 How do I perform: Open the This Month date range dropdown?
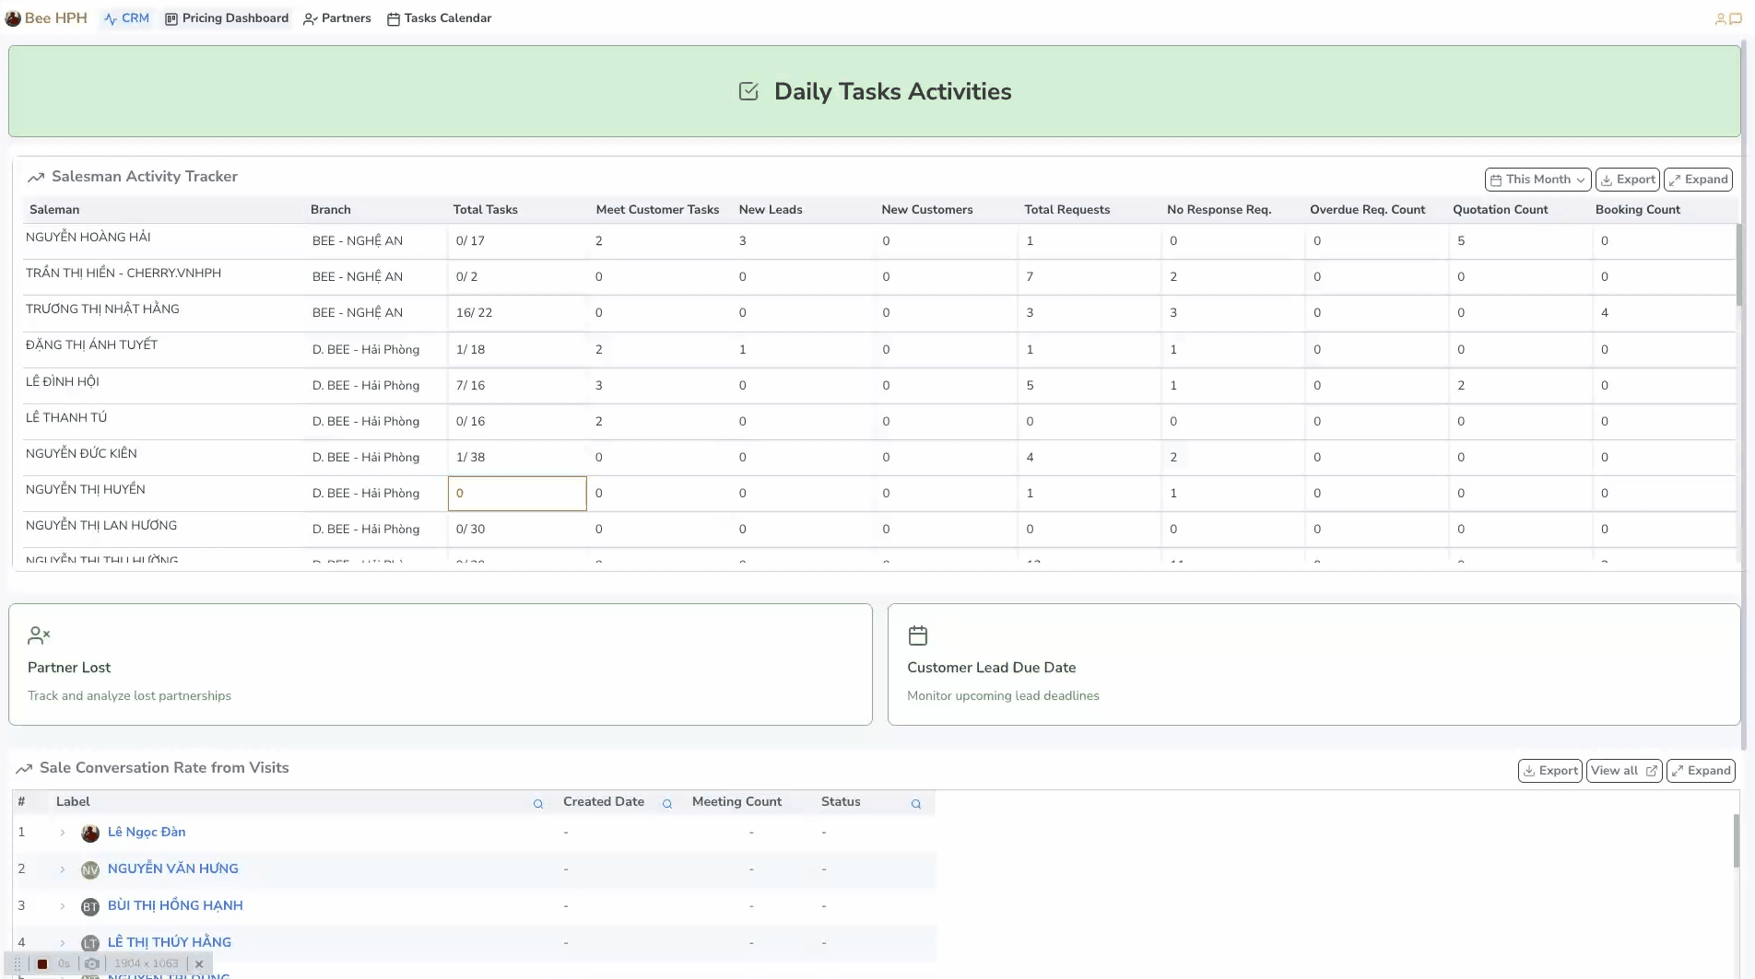[1536, 179]
